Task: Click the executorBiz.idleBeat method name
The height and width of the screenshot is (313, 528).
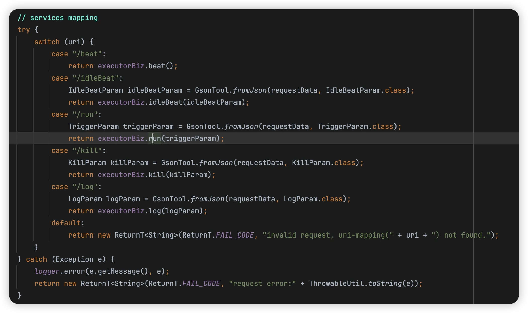Action: (x=165, y=102)
